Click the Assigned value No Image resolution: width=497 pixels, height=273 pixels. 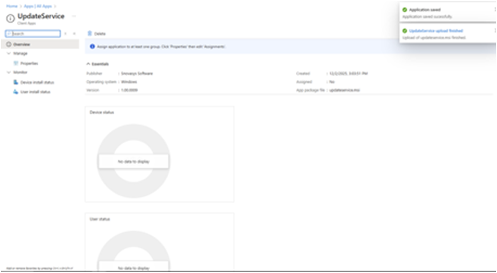332,81
